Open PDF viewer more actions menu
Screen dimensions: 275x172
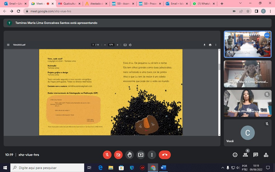tap(216, 45)
